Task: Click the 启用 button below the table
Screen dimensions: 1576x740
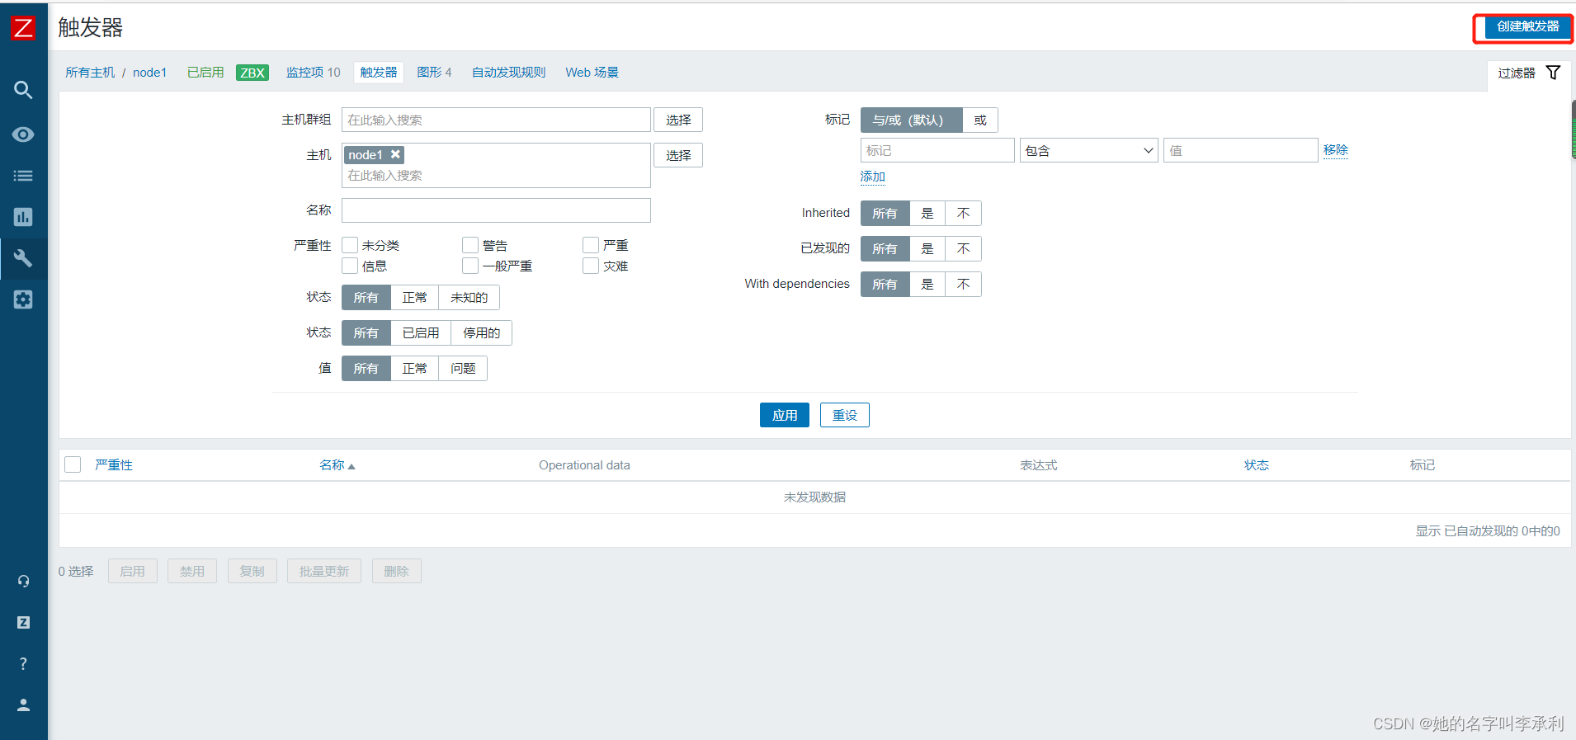Action: (132, 571)
